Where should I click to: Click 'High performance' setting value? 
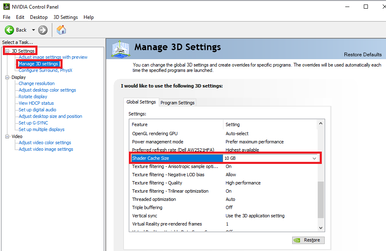243,183
